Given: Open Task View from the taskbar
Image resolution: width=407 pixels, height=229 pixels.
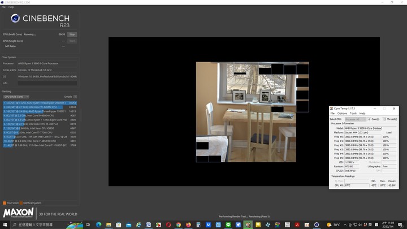Looking at the screenshot, I should point(88,224).
